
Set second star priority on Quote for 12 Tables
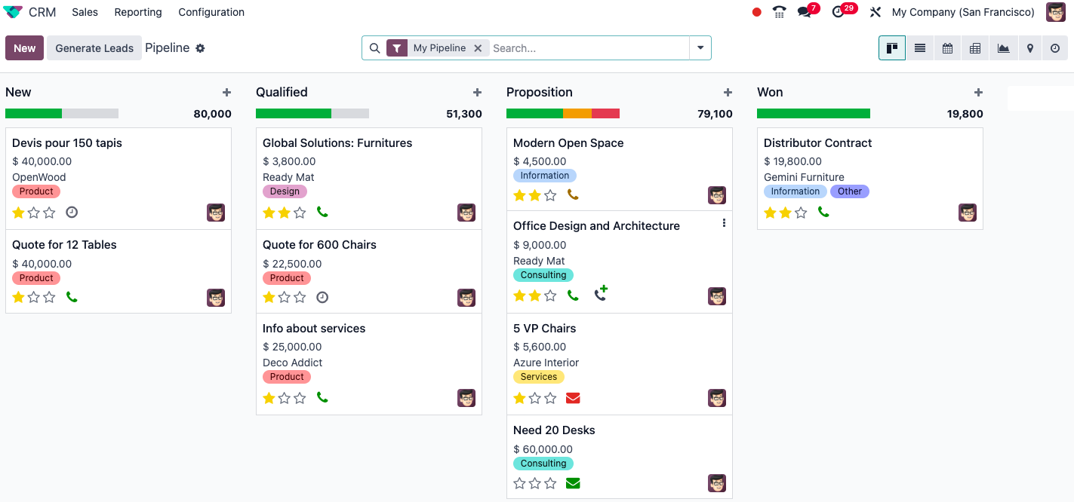pos(34,297)
